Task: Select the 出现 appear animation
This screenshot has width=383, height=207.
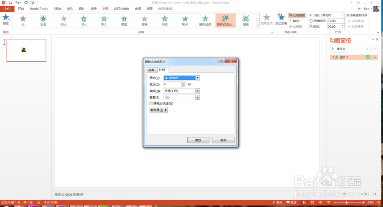Action: (43, 20)
